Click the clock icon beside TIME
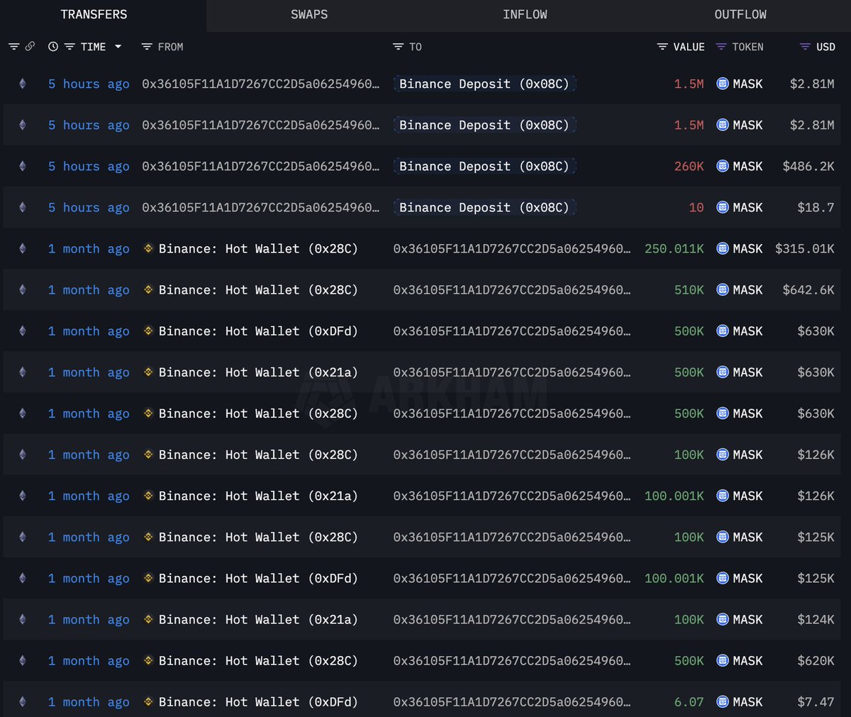The image size is (851, 717). 53,47
